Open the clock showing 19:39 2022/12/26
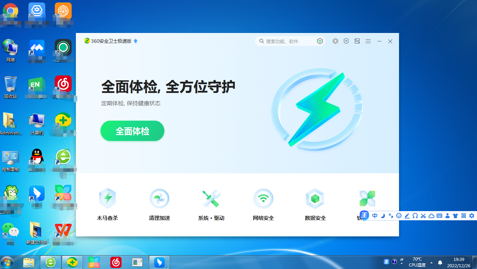The image size is (477, 269). [x=459, y=262]
